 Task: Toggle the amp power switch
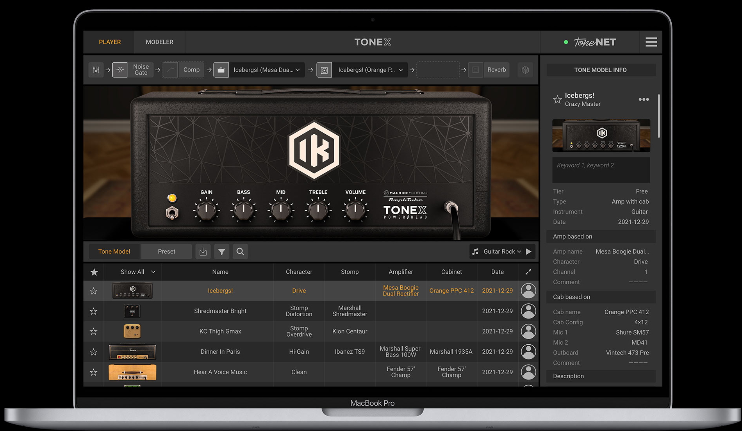click(172, 213)
